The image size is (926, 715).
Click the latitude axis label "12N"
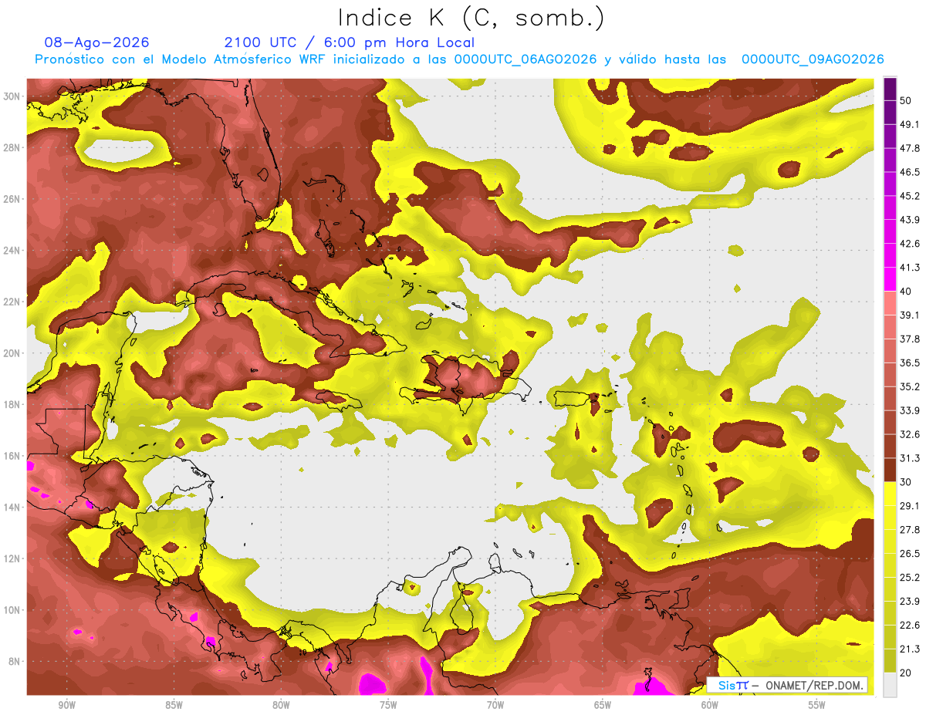coord(12,558)
